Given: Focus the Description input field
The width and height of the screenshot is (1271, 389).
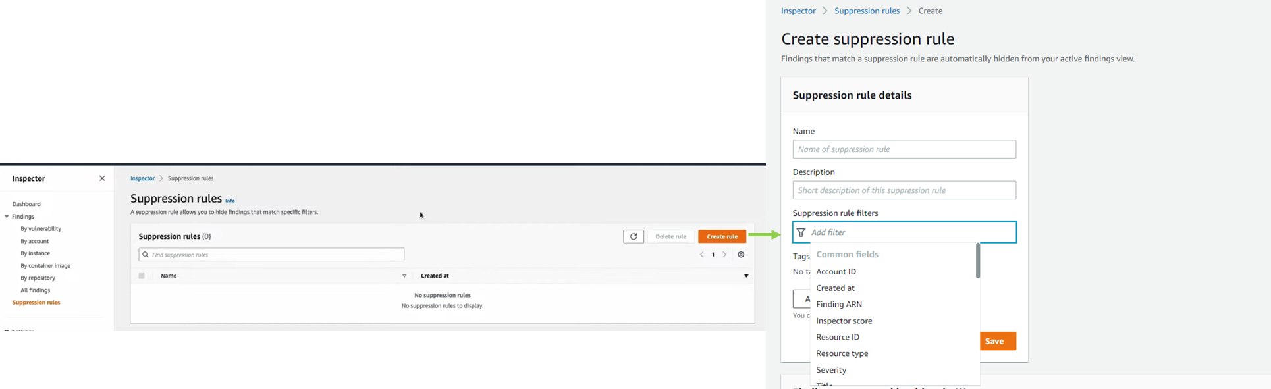Looking at the screenshot, I should (904, 190).
